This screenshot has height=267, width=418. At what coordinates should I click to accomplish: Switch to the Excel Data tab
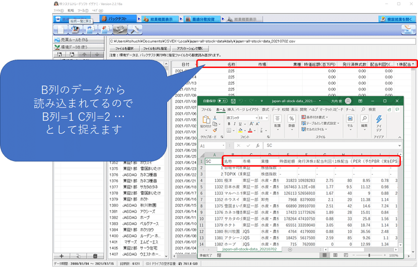click(275, 110)
